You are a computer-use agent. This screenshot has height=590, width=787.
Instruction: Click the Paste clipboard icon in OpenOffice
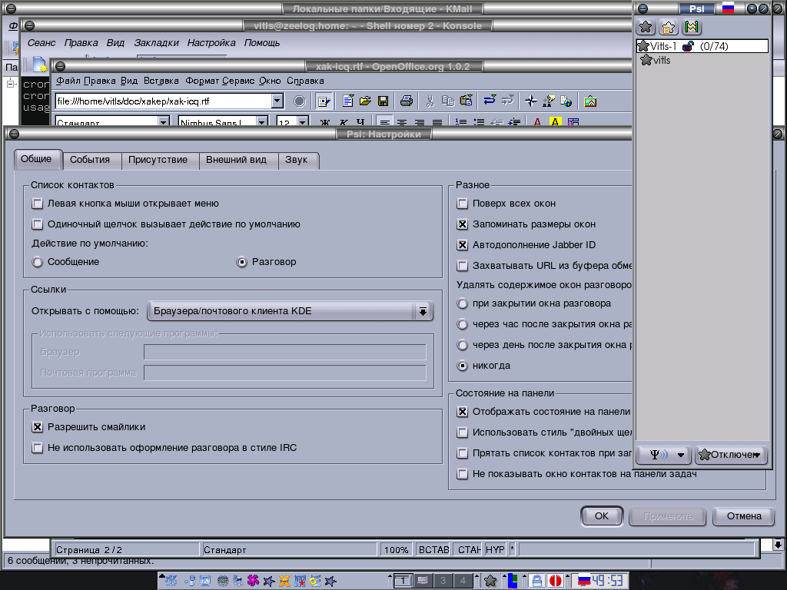click(467, 101)
